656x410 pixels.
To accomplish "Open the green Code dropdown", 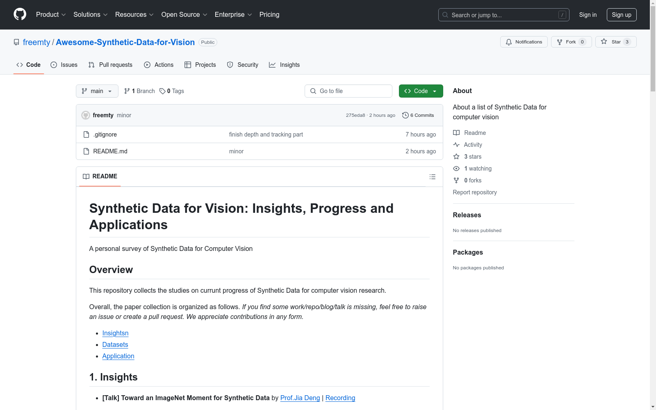I will (421, 91).
